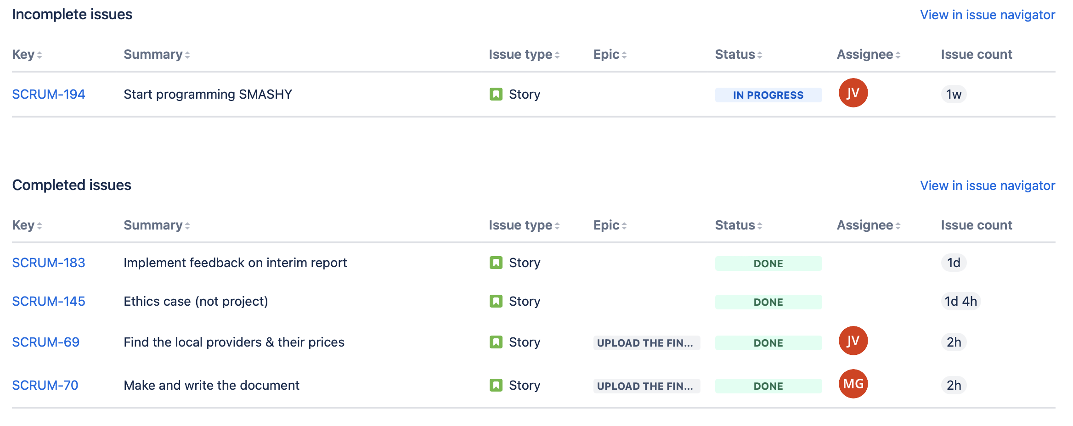Click the JV avatar in SCRUM-69 row

[x=853, y=341]
